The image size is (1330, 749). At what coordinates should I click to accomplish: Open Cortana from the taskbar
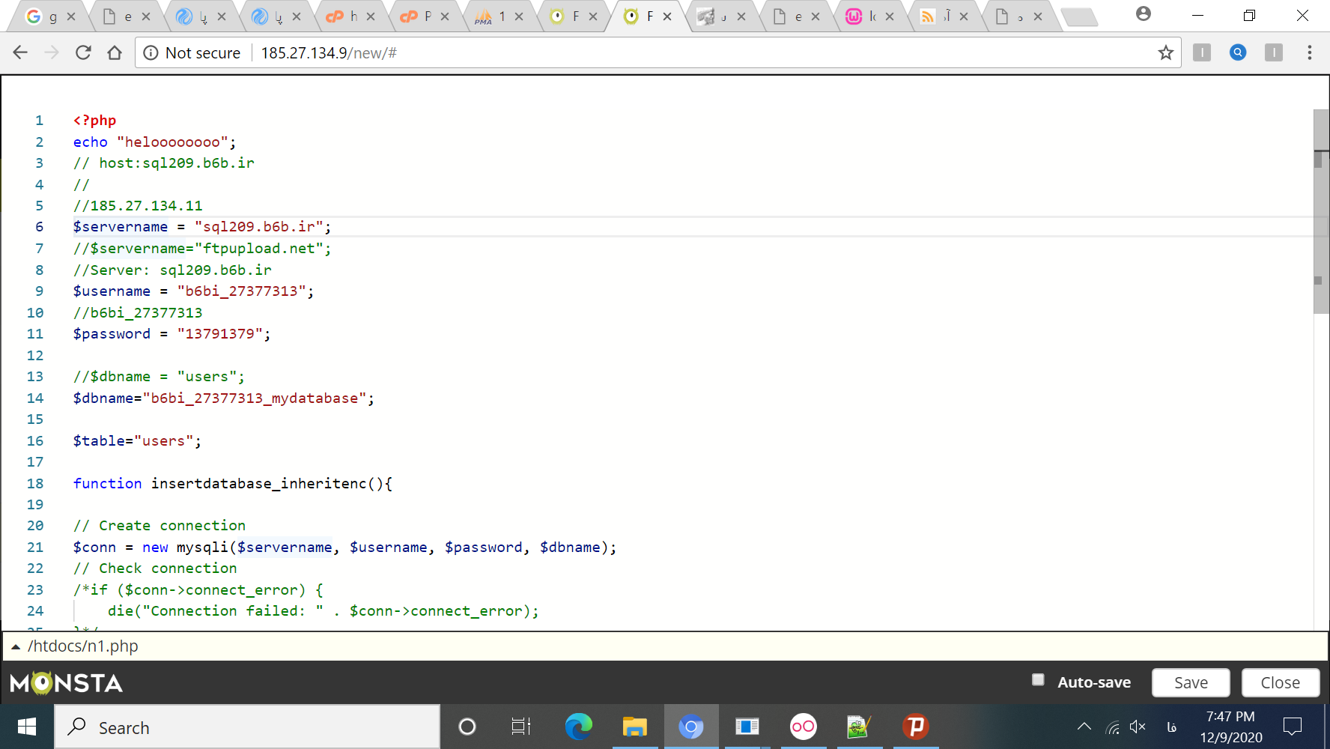click(467, 727)
